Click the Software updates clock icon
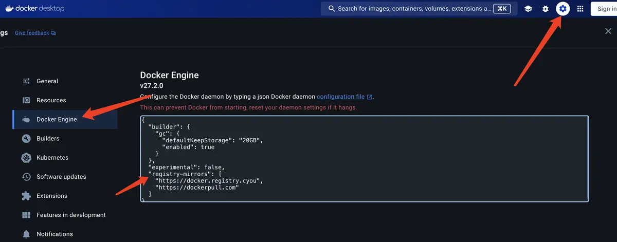The image size is (617, 242). coord(26,177)
